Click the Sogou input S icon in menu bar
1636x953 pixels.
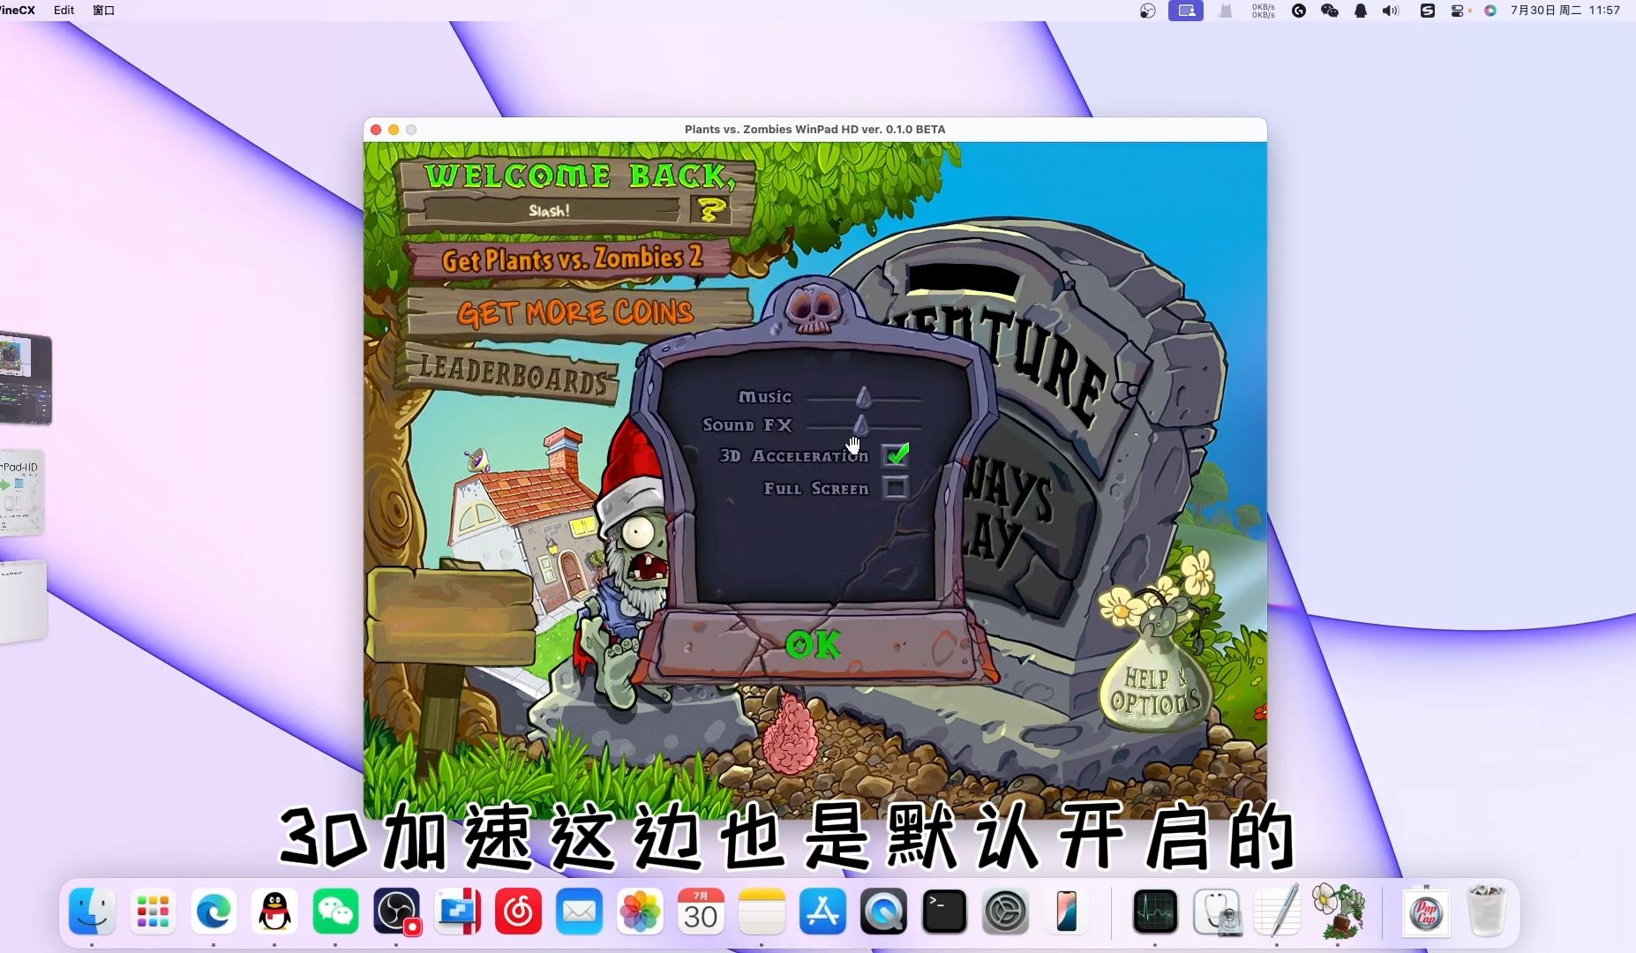click(1427, 11)
